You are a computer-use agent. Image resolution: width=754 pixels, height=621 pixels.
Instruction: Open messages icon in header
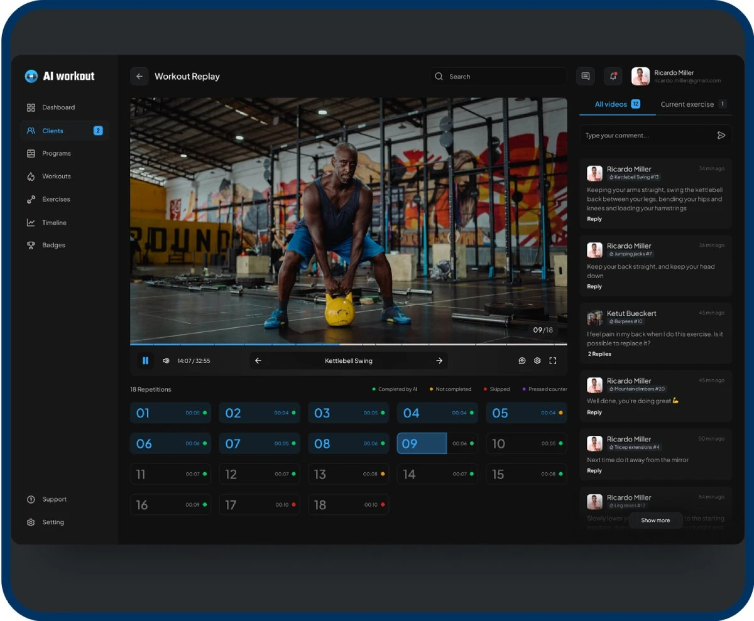pos(585,77)
